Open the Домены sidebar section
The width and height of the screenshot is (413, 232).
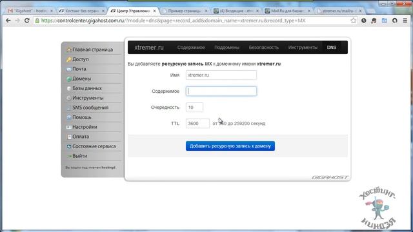coord(82,79)
